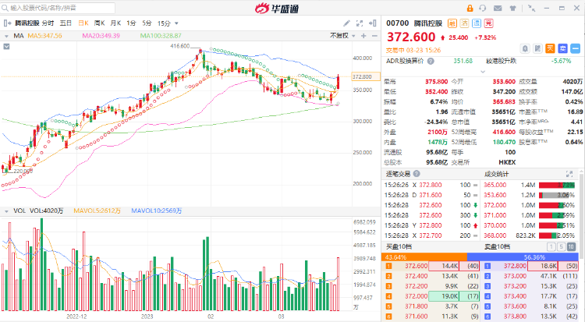Viewport: 585px width, 322px height.
Task: Switch to the 日K daily chart tab
Action: 83,23
